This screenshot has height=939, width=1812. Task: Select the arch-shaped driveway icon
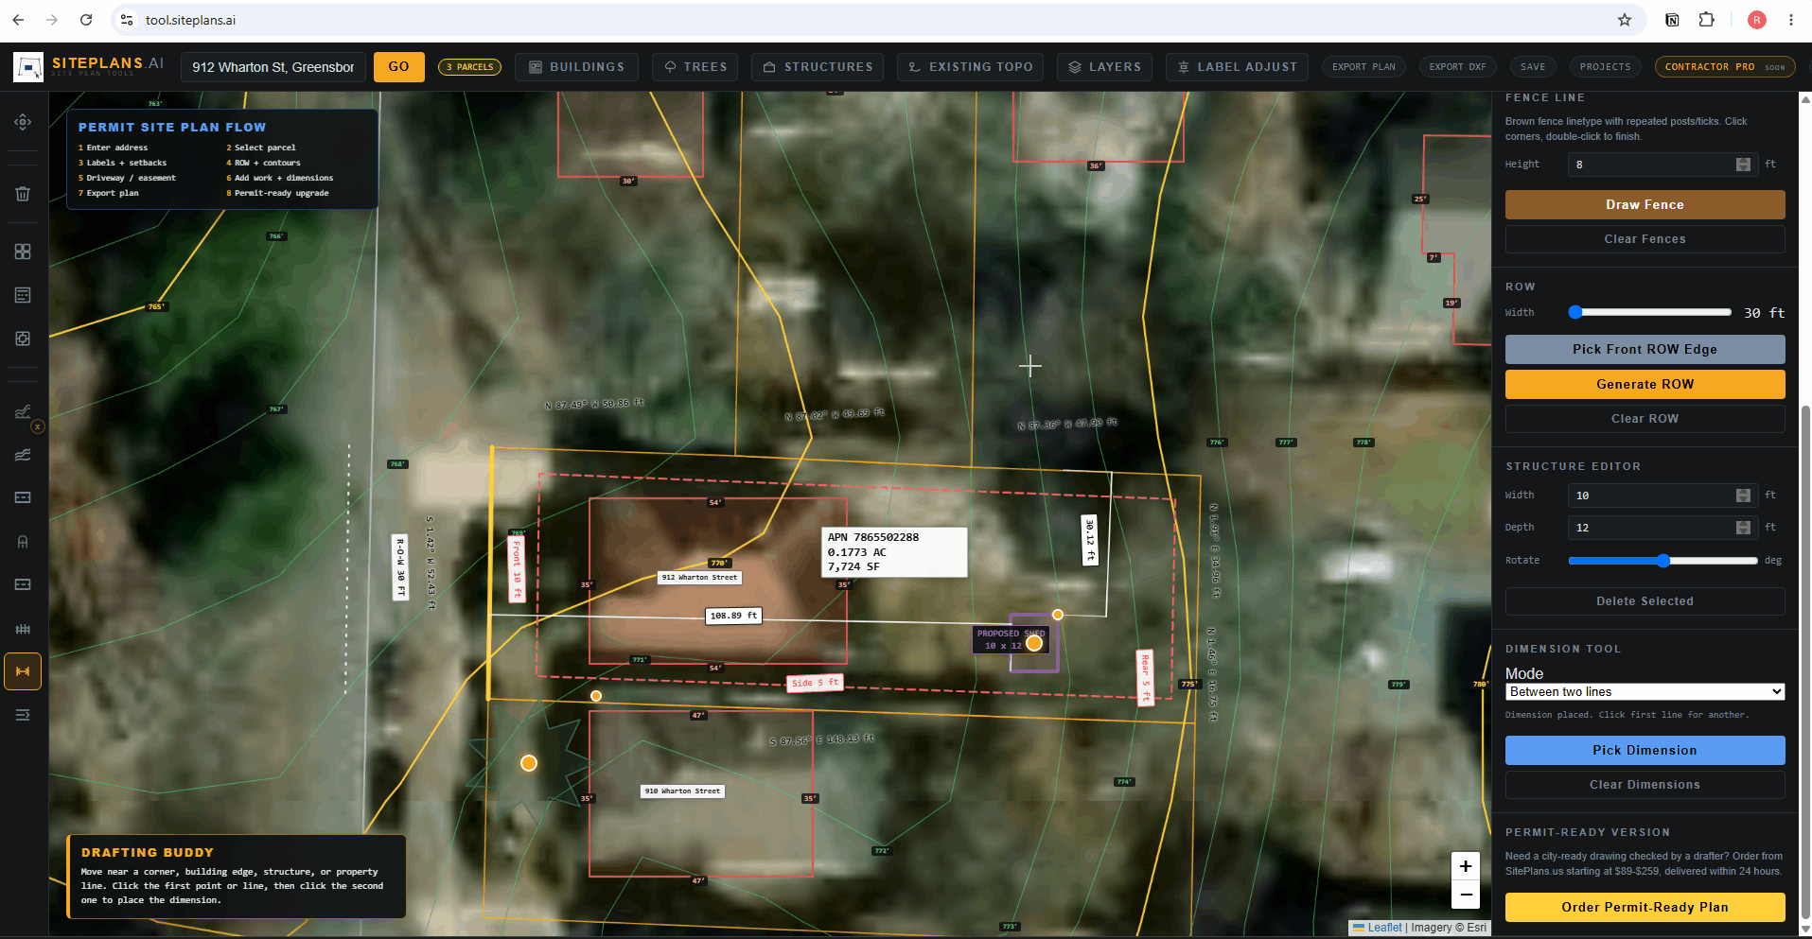23,542
